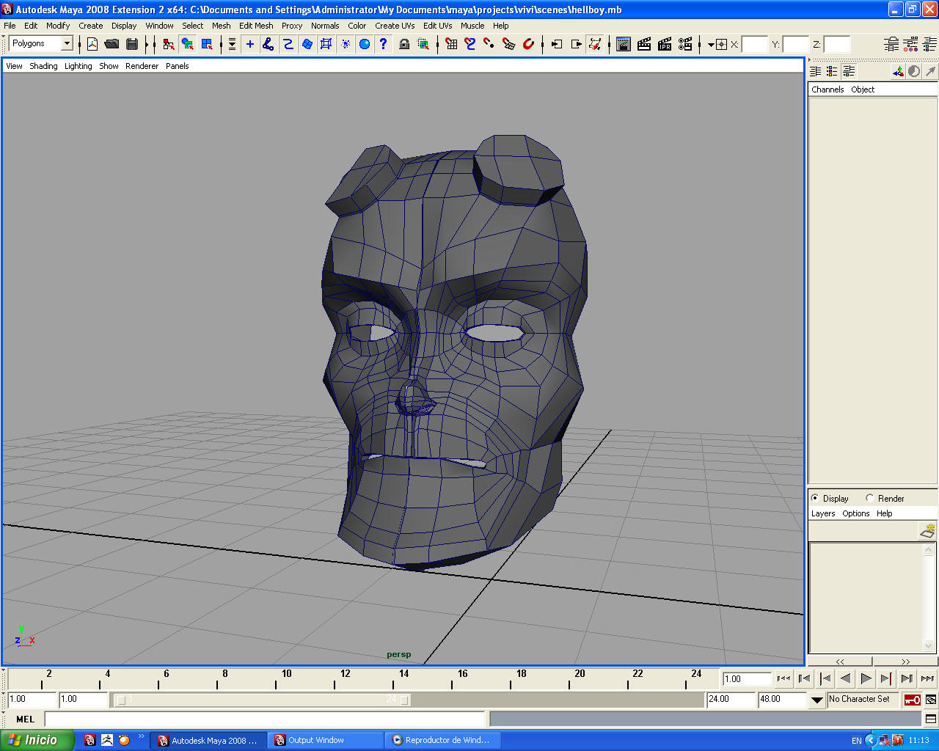Select the Display radio button
The width and height of the screenshot is (939, 751).
point(815,498)
